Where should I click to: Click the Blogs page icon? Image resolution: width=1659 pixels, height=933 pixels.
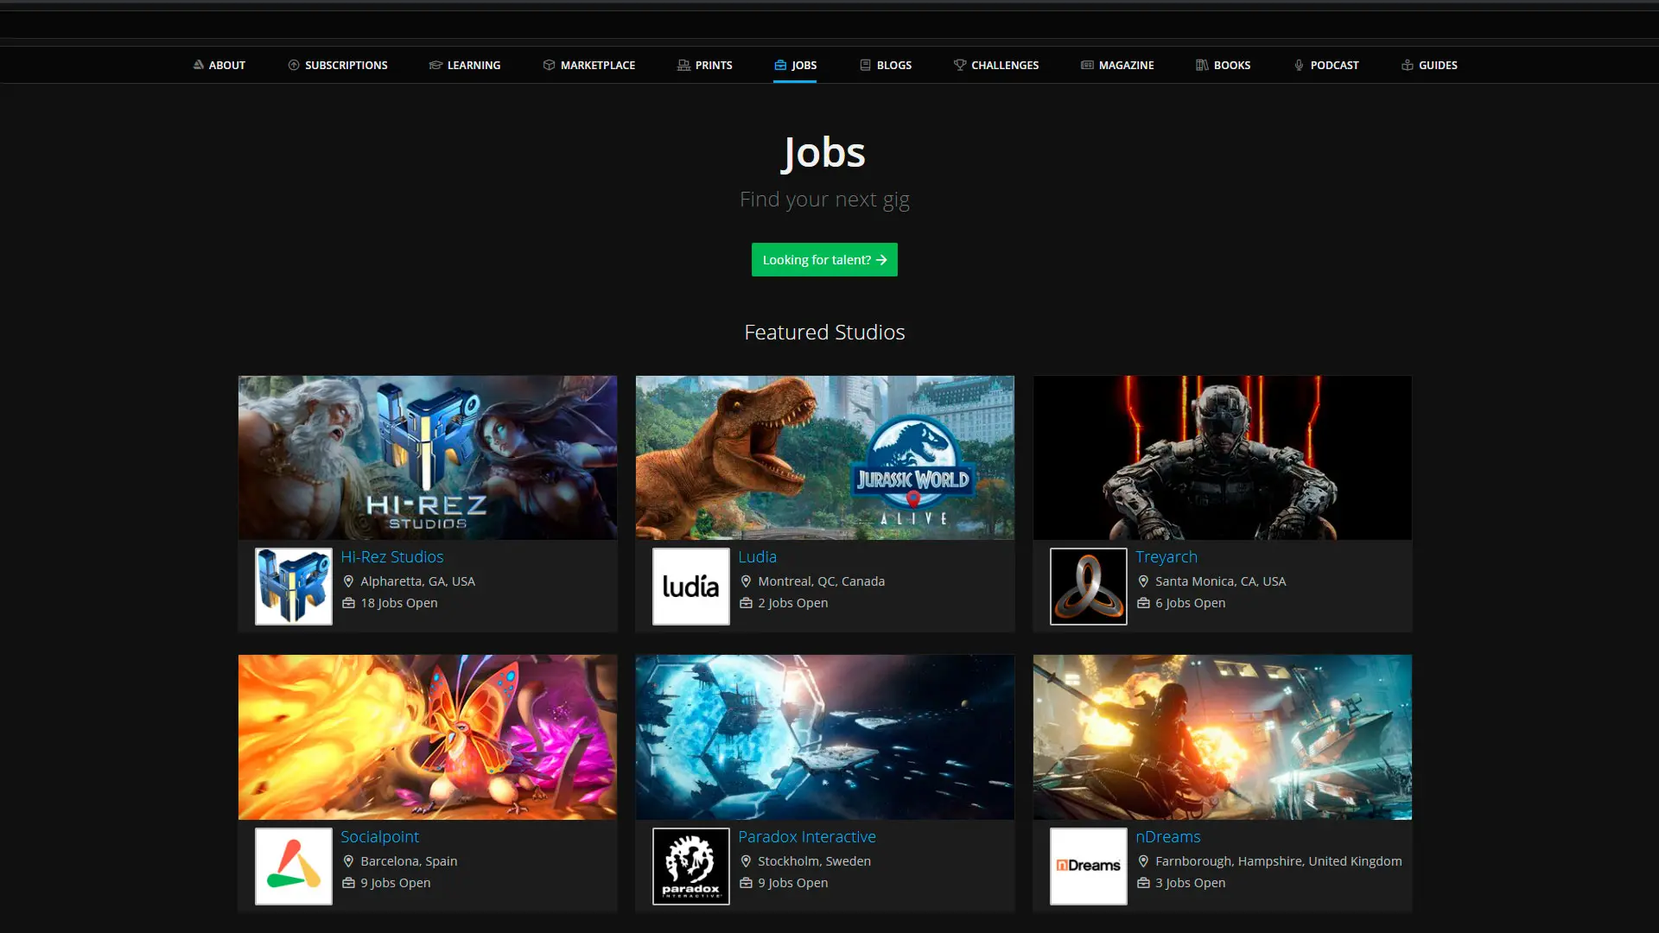coord(865,65)
